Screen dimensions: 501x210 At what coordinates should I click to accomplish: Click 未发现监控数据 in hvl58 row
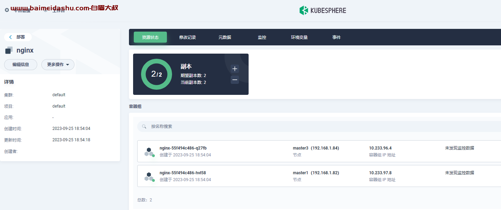460,173
